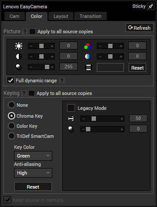Click the keying exposure slider handle
The image size is (157, 207).
88,129
